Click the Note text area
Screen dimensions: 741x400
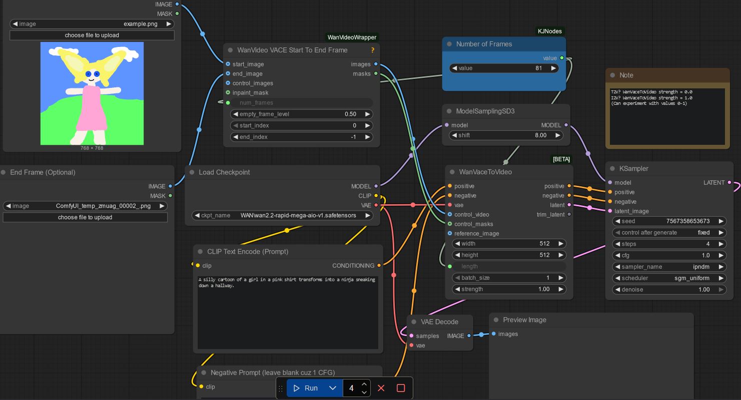pyautogui.click(x=667, y=116)
